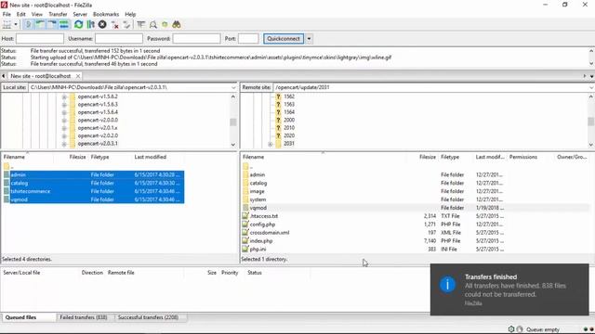Cancel current operation icon
595x334 pixels.
coord(102,25)
